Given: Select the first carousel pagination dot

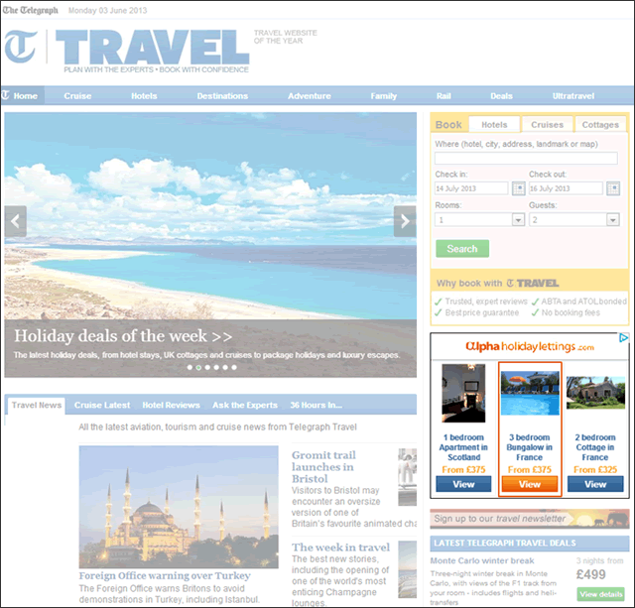Looking at the screenshot, I should point(190,367).
